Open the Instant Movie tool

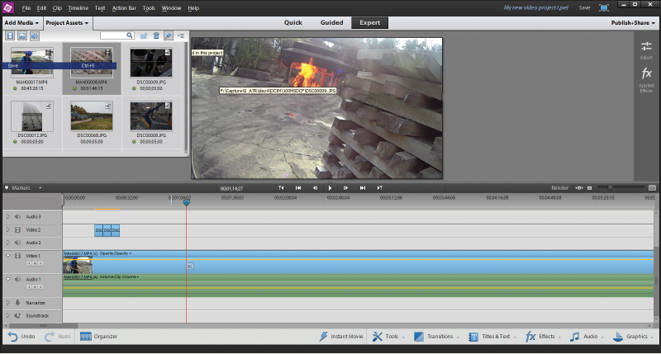[x=341, y=337]
